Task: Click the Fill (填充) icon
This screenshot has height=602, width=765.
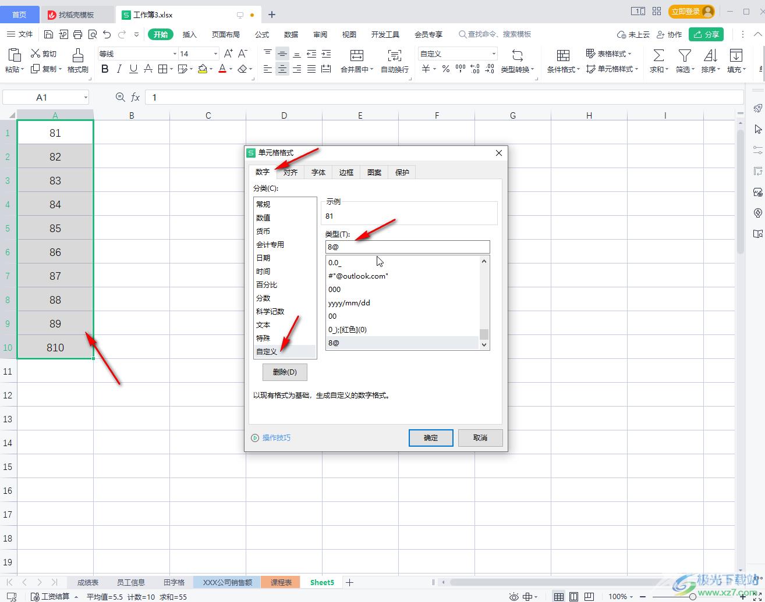Action: (736, 55)
